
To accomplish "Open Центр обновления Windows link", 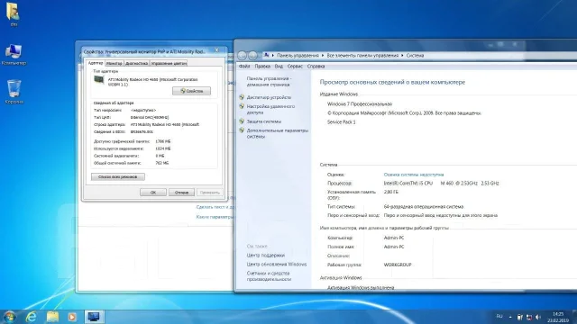I will (277, 264).
